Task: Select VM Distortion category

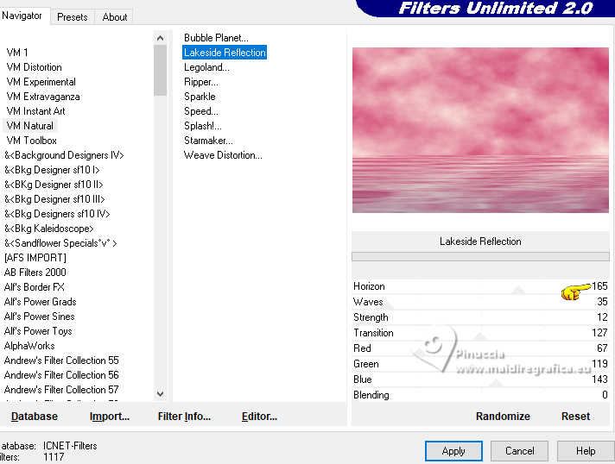Action: 35,67
